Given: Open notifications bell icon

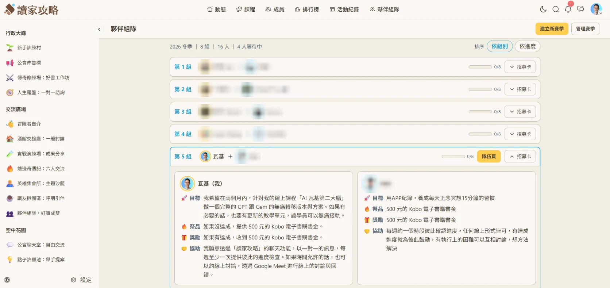Looking at the screenshot, I should click(568, 9).
